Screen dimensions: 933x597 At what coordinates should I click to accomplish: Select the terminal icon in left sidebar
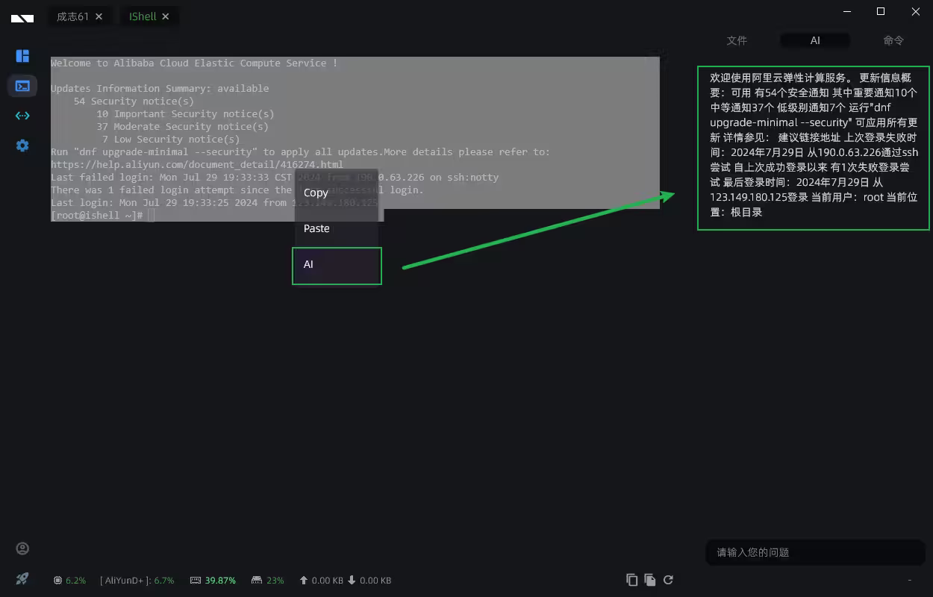point(22,86)
